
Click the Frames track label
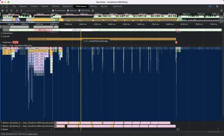[x=6, y=30]
